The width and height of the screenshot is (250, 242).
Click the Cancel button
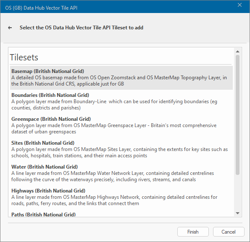click(x=229, y=232)
